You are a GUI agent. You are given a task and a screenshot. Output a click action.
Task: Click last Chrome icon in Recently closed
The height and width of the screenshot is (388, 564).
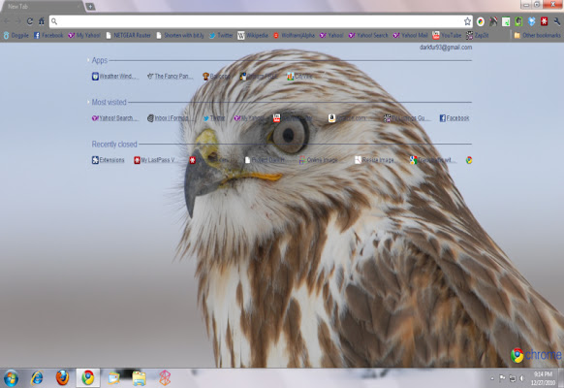click(469, 160)
